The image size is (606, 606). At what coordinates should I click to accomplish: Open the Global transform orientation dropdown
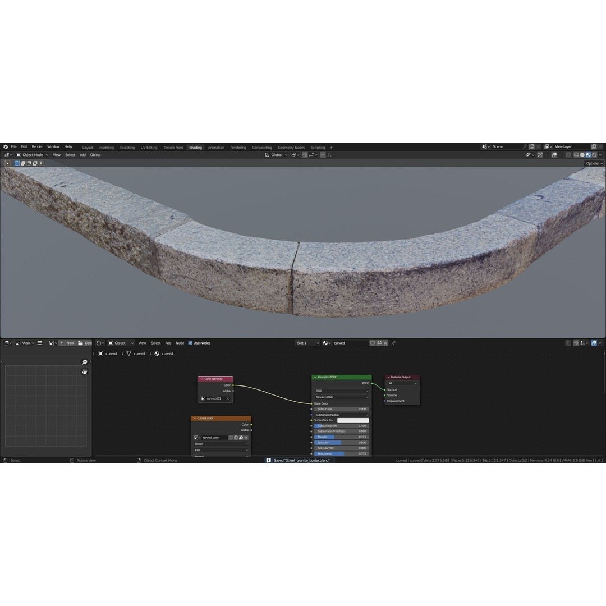pos(276,155)
